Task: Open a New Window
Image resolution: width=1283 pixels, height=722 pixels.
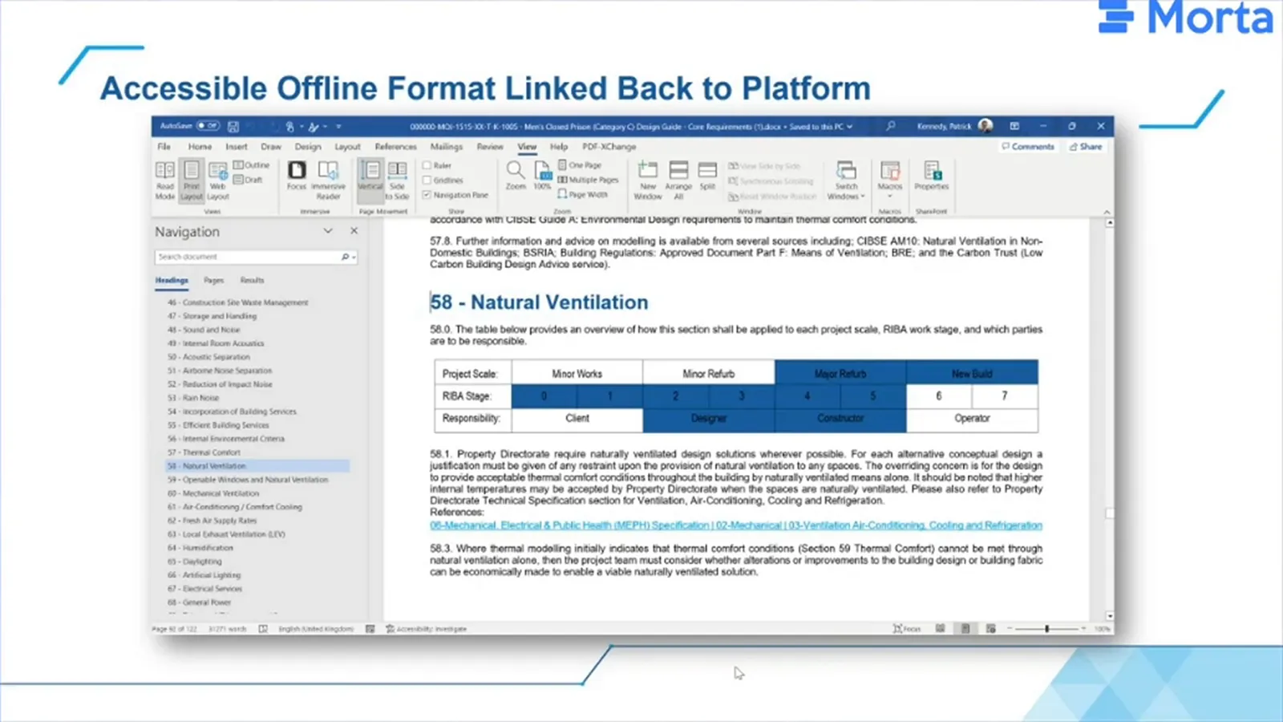Action: [x=647, y=180]
